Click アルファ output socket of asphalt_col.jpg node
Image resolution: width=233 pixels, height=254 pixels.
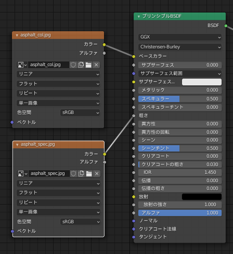click(x=104, y=53)
